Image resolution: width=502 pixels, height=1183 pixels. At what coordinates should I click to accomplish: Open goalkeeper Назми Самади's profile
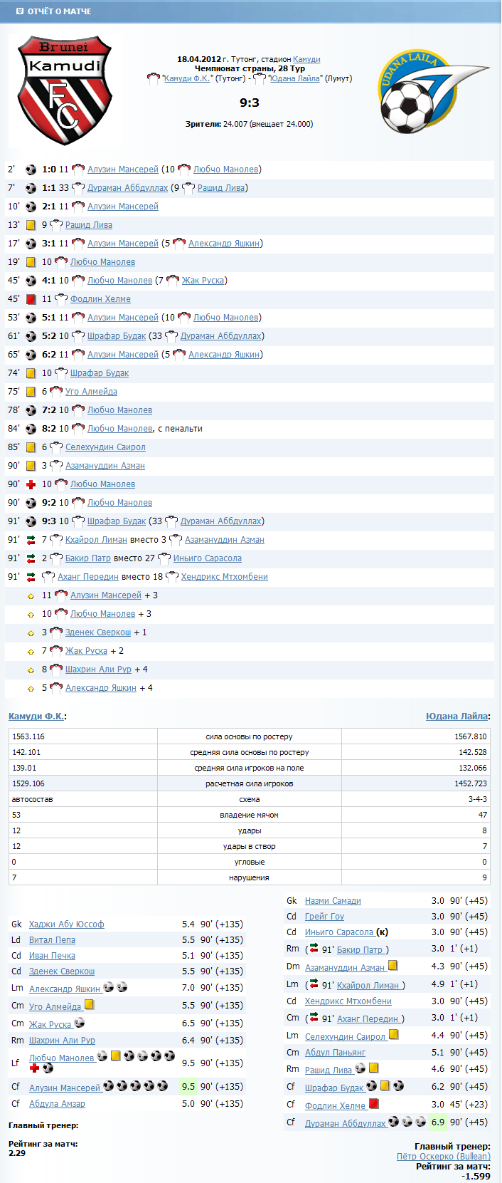(333, 901)
